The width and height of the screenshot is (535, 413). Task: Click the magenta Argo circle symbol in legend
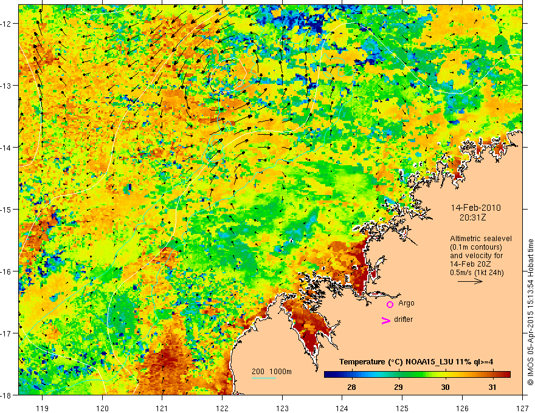[390, 304]
